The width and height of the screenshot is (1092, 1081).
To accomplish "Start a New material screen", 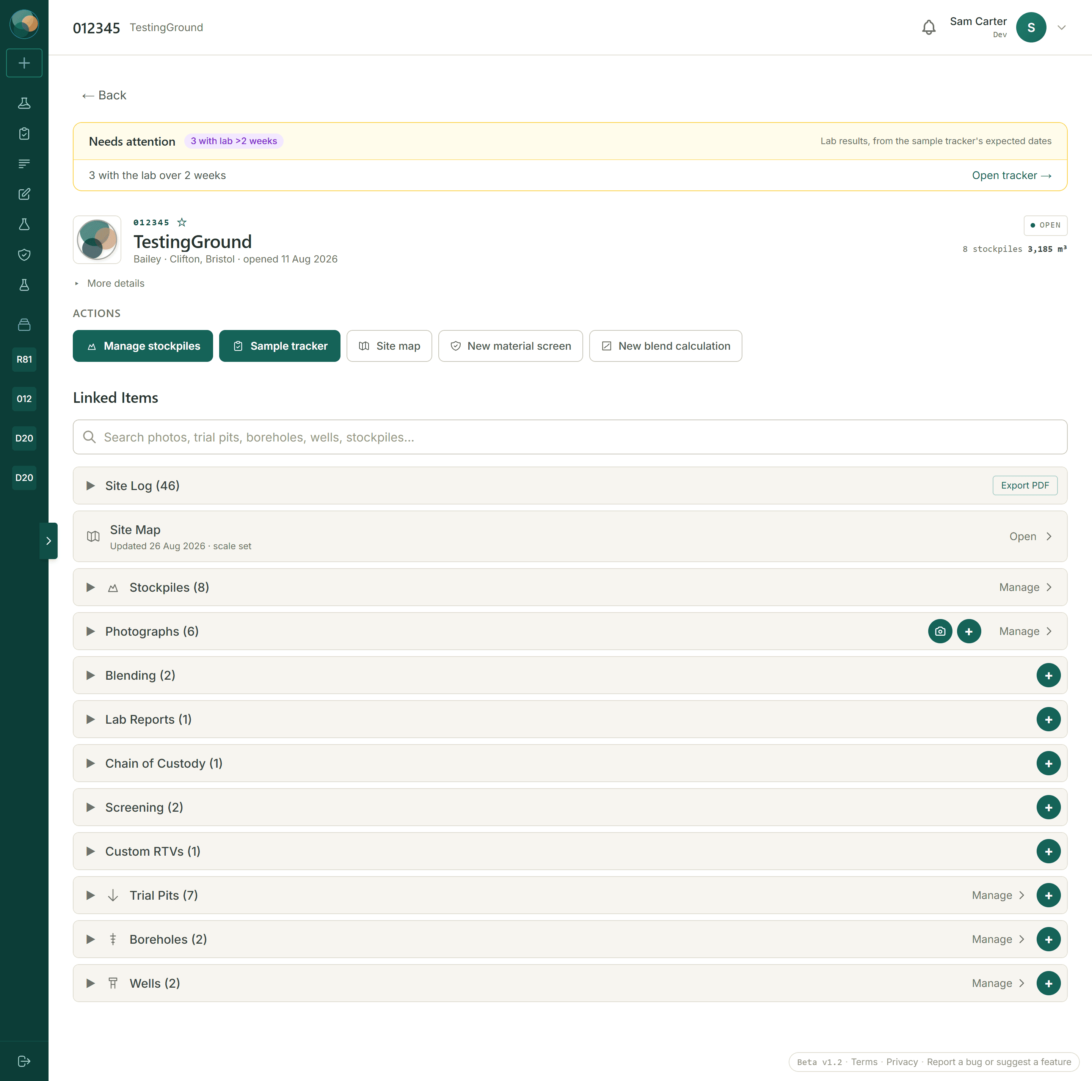I will coord(510,346).
